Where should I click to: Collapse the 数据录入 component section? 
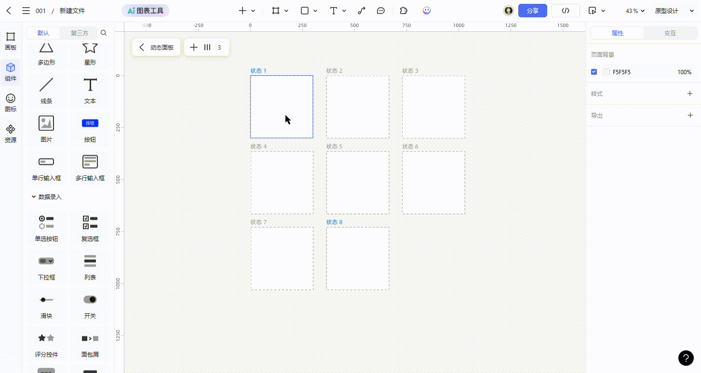[34, 197]
